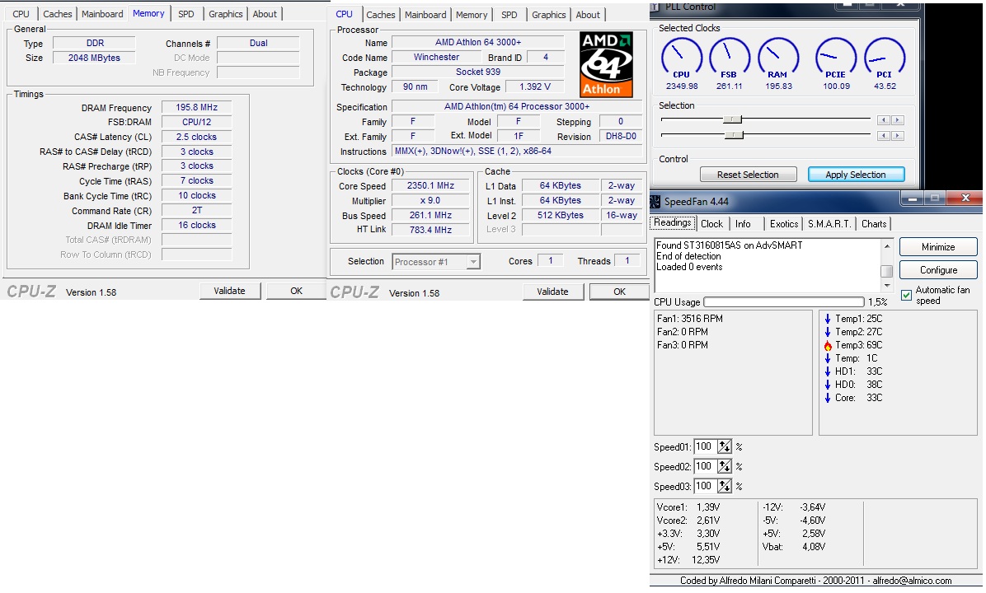986x593 pixels.
Task: Click the Fan1: 3516 RPM reading
Action: pyautogui.click(x=690, y=319)
